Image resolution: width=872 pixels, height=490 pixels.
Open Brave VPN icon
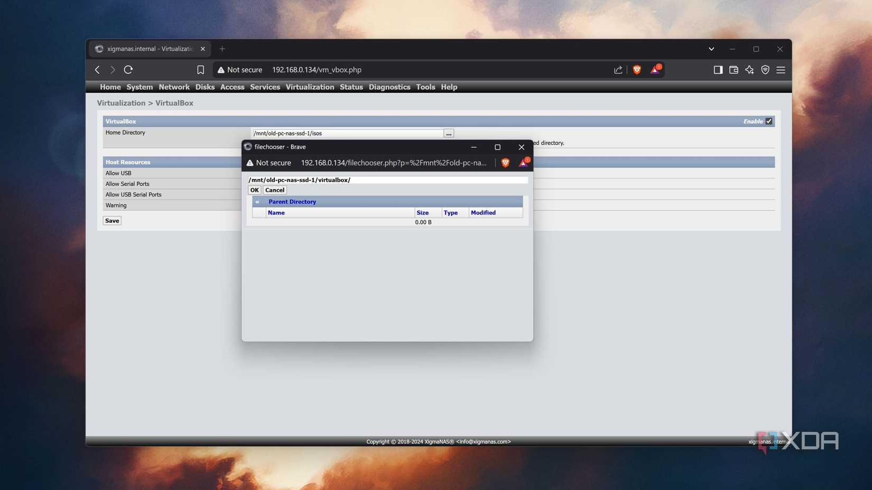[765, 70]
